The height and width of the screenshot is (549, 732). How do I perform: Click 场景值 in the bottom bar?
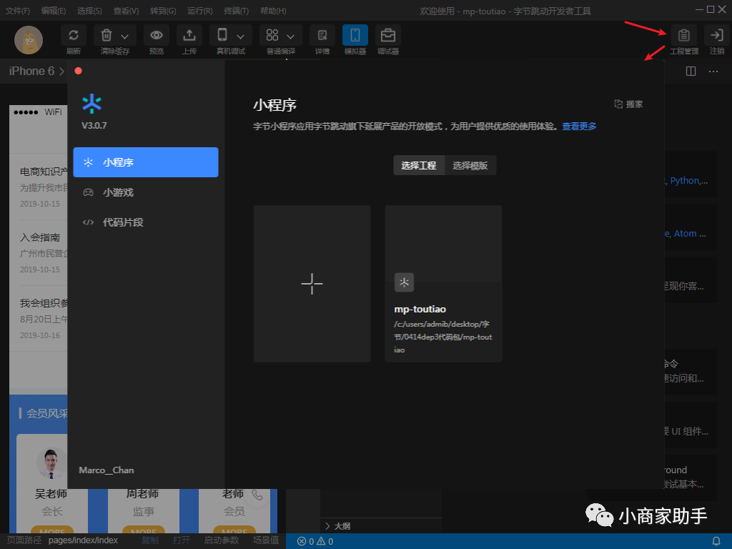(266, 540)
